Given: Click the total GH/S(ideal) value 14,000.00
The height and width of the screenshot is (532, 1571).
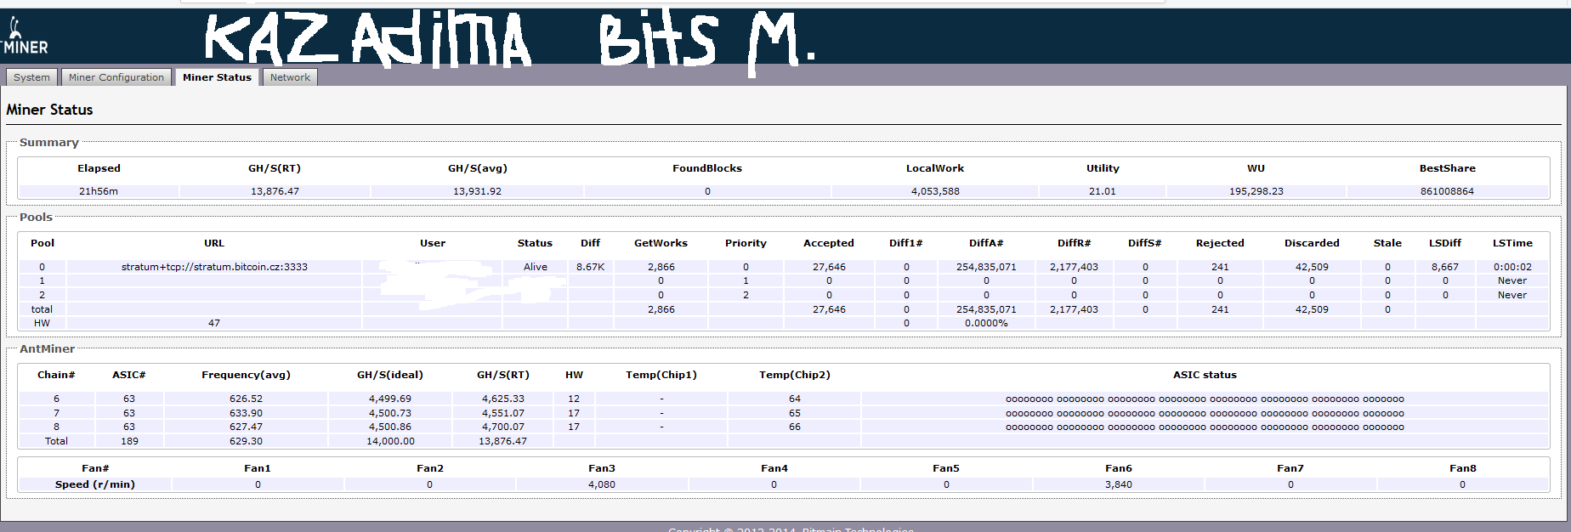Looking at the screenshot, I should (390, 441).
